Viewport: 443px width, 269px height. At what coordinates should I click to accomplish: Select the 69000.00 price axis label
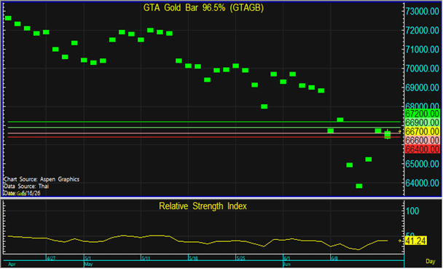click(422, 88)
